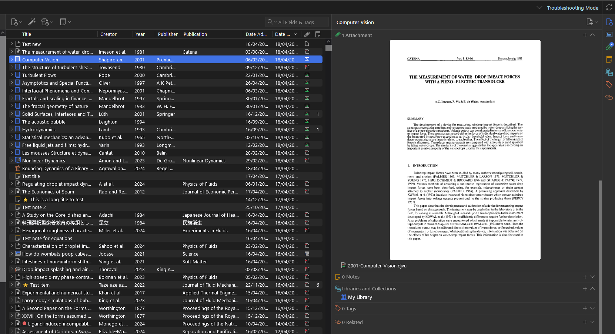The height and width of the screenshot is (334, 615).
Task: Sort items by the Year column
Action: 144,34
